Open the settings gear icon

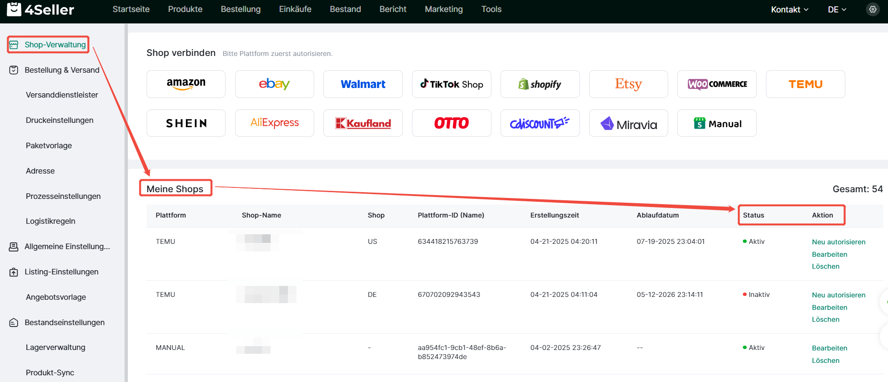[873, 9]
